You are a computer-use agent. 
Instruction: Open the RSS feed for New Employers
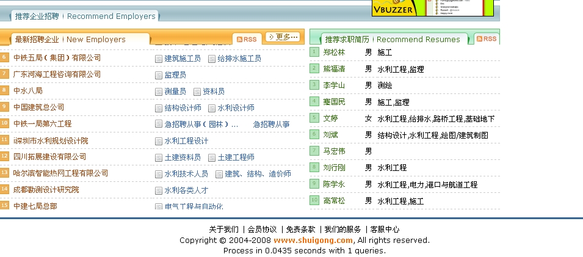pos(247,40)
